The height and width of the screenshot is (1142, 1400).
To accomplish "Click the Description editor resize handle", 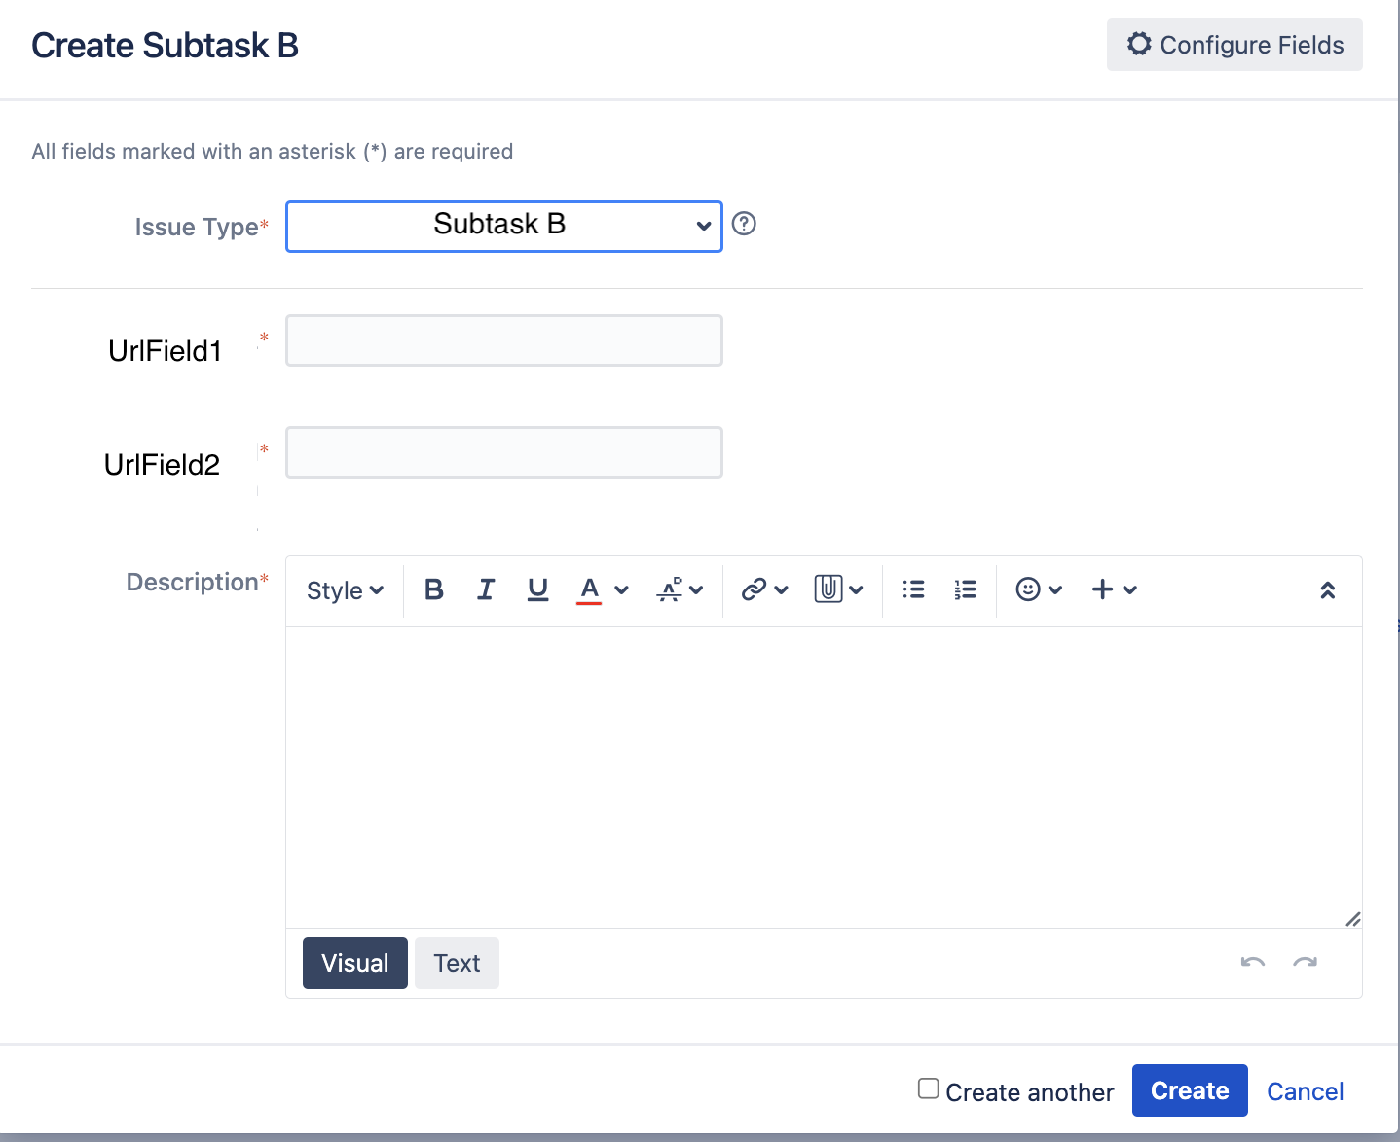I will pos(1352,919).
